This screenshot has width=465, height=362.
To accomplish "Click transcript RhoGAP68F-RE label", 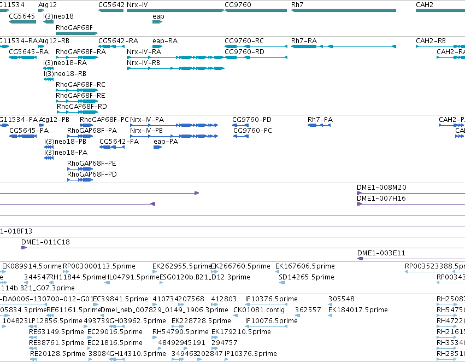I will (80, 96).
